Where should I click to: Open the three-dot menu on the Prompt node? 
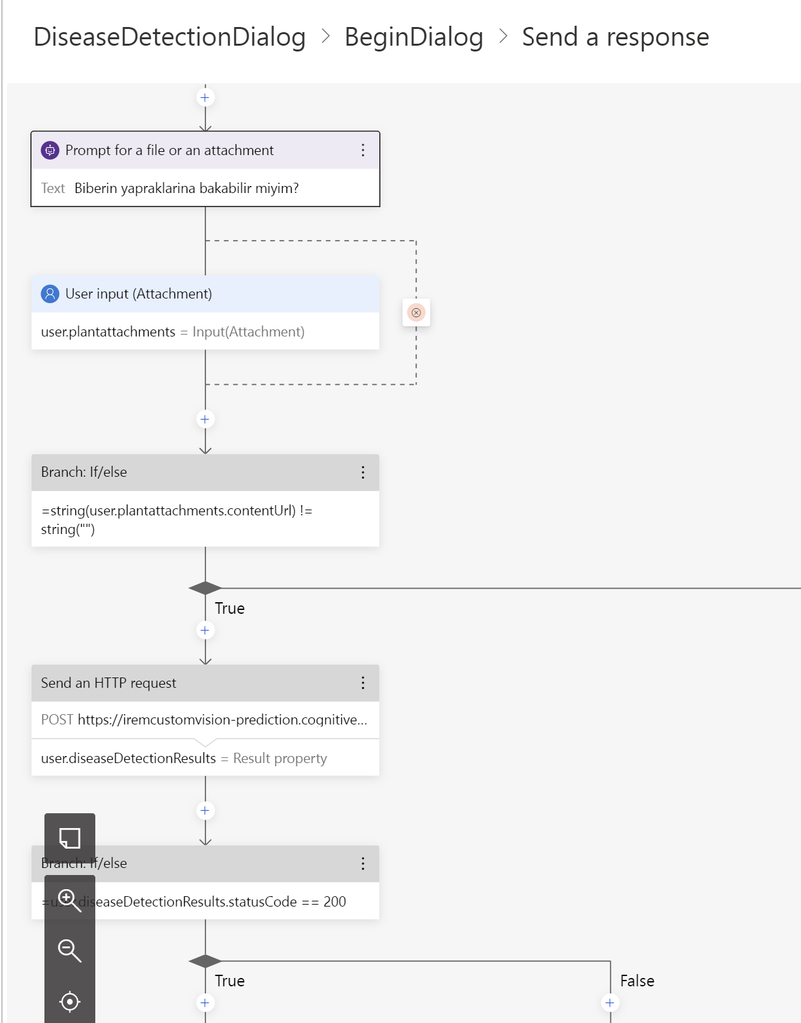(363, 150)
